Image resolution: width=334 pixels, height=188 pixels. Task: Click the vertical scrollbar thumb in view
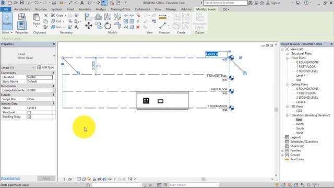point(276,110)
